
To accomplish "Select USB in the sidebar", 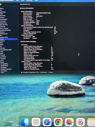I will click(2, 52).
